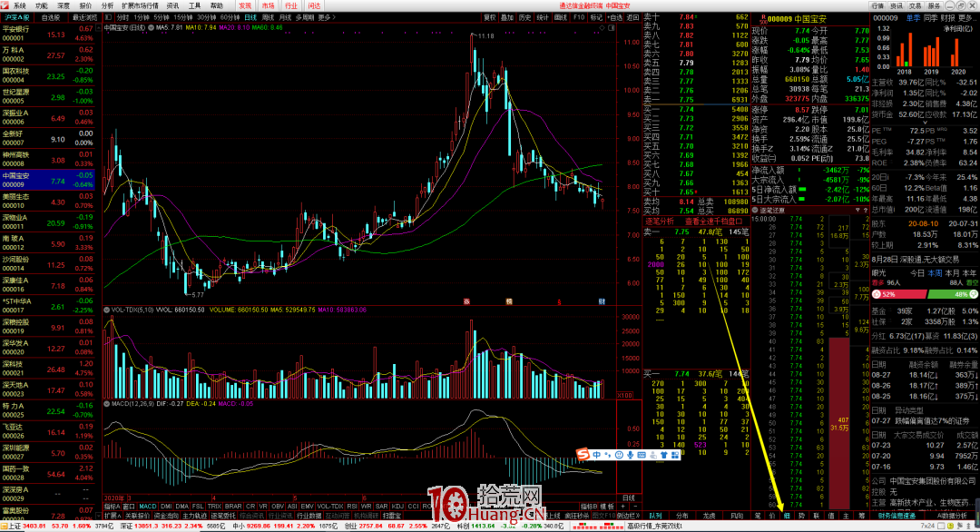Open 扫雷宝 bottom tab
The height and width of the screenshot is (532, 980).
[392, 516]
